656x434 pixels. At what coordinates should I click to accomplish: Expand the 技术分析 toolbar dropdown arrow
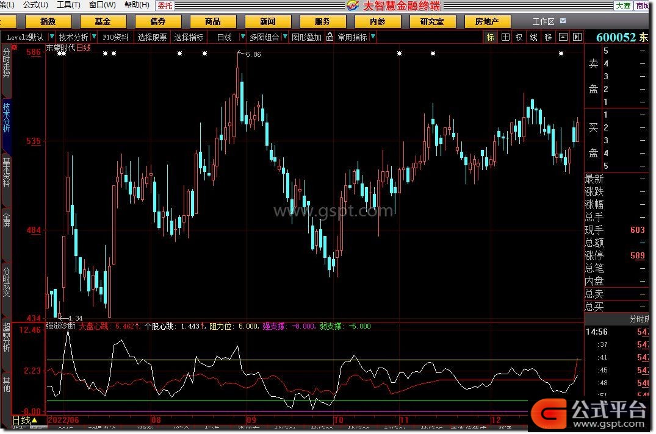coord(94,37)
